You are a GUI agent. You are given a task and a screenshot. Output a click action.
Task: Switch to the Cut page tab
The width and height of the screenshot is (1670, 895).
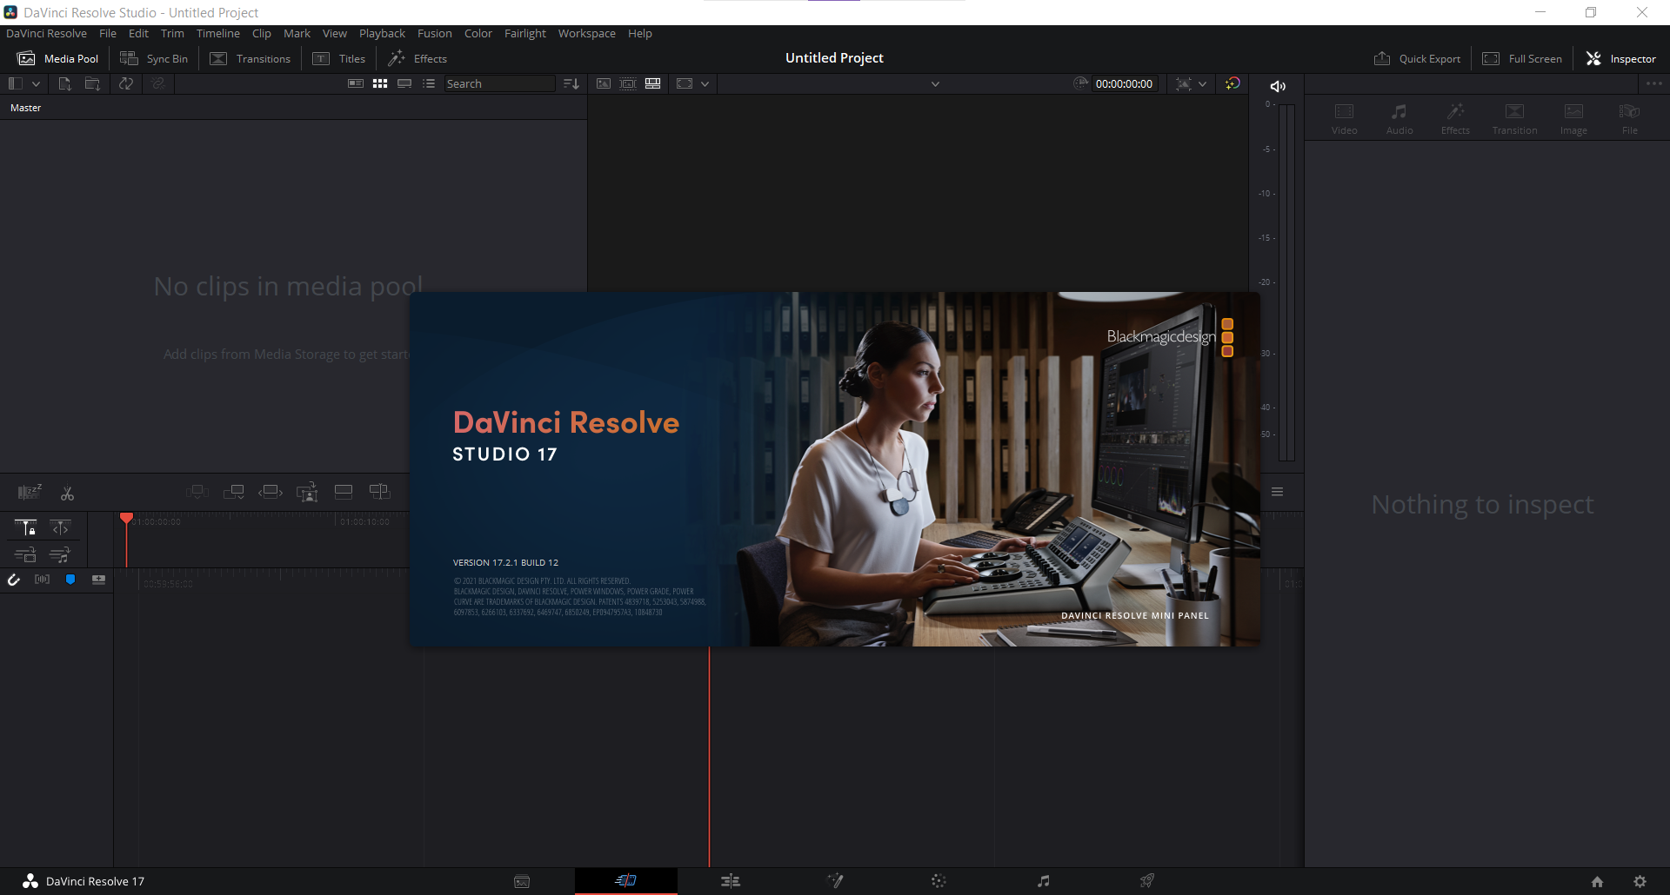click(x=625, y=881)
